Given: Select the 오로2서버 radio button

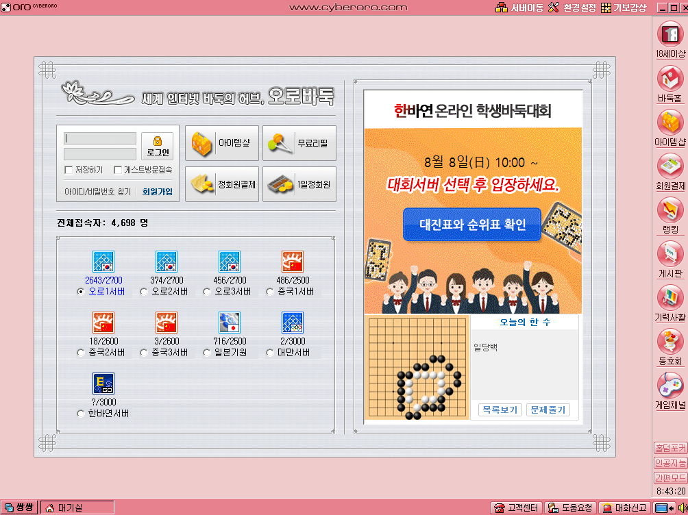Looking at the screenshot, I should (x=143, y=291).
